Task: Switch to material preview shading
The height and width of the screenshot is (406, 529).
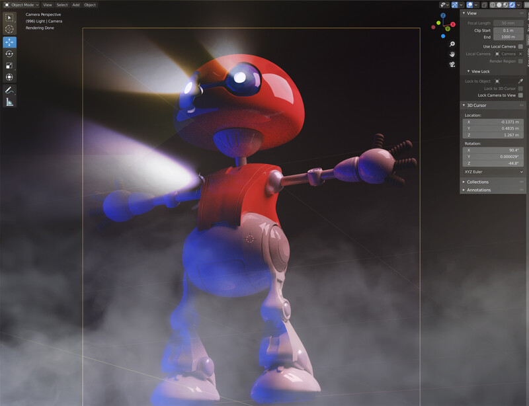Action: click(505, 5)
